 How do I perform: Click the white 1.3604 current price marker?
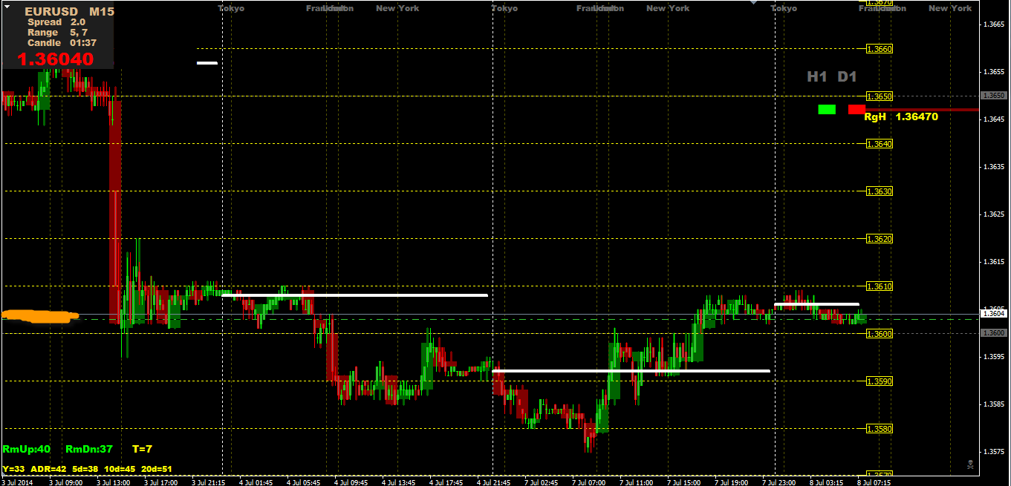click(994, 314)
